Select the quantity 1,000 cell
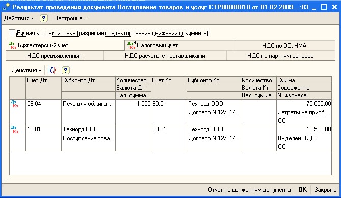The height and width of the screenshot is (198, 341). pyautogui.click(x=133, y=104)
